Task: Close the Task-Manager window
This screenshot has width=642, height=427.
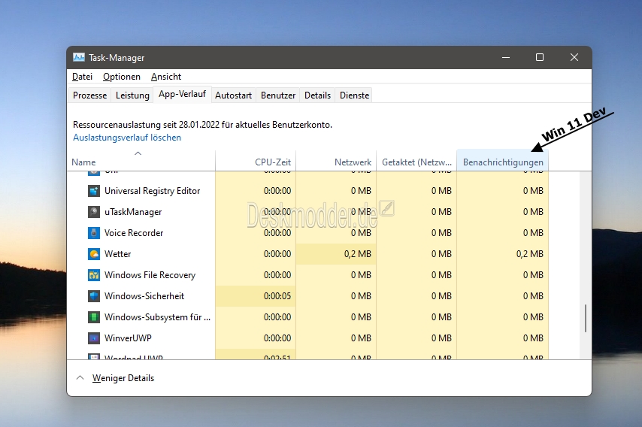Action: 574,57
